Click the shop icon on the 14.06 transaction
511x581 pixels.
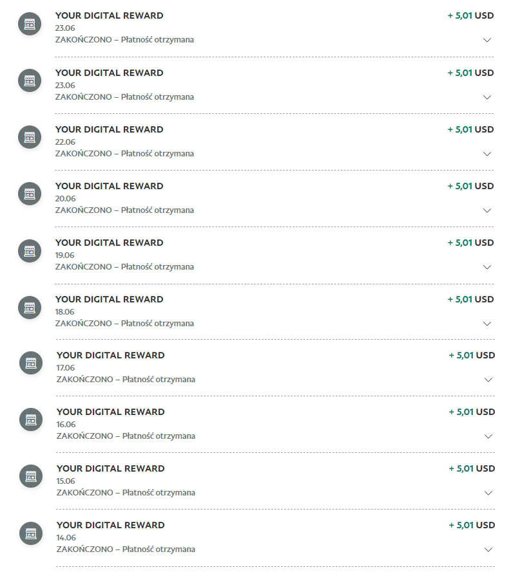pos(30,533)
